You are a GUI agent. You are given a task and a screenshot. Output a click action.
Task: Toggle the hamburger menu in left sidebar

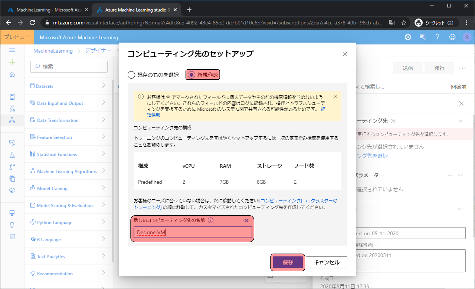click(x=12, y=50)
